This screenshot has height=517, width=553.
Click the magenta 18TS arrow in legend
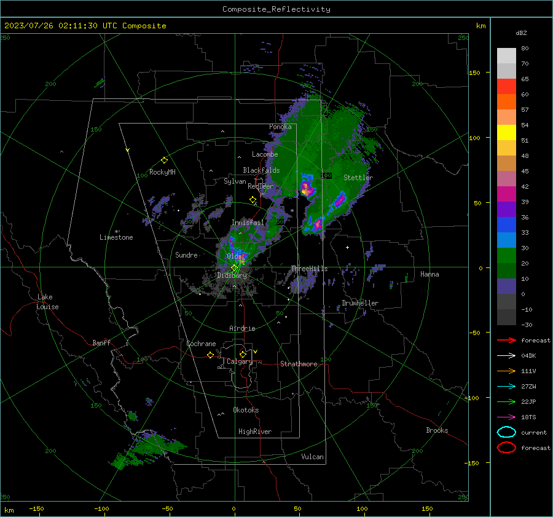[506, 417]
